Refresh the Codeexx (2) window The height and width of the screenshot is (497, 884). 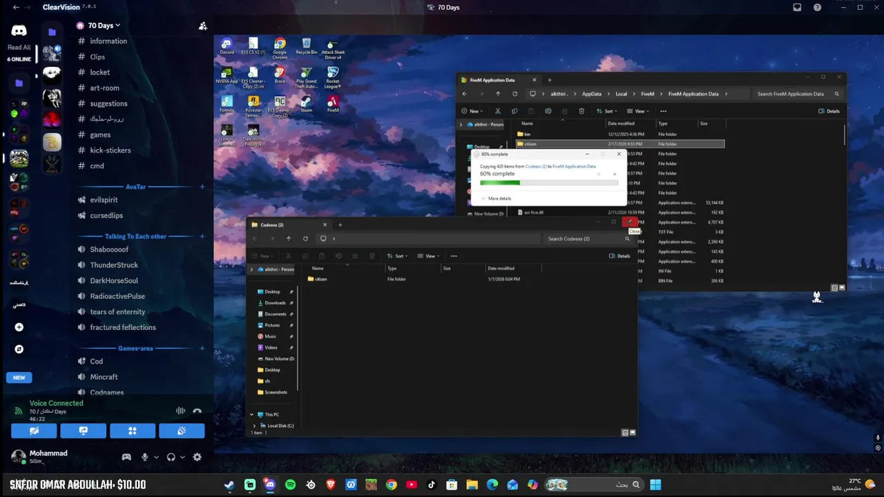click(x=305, y=239)
